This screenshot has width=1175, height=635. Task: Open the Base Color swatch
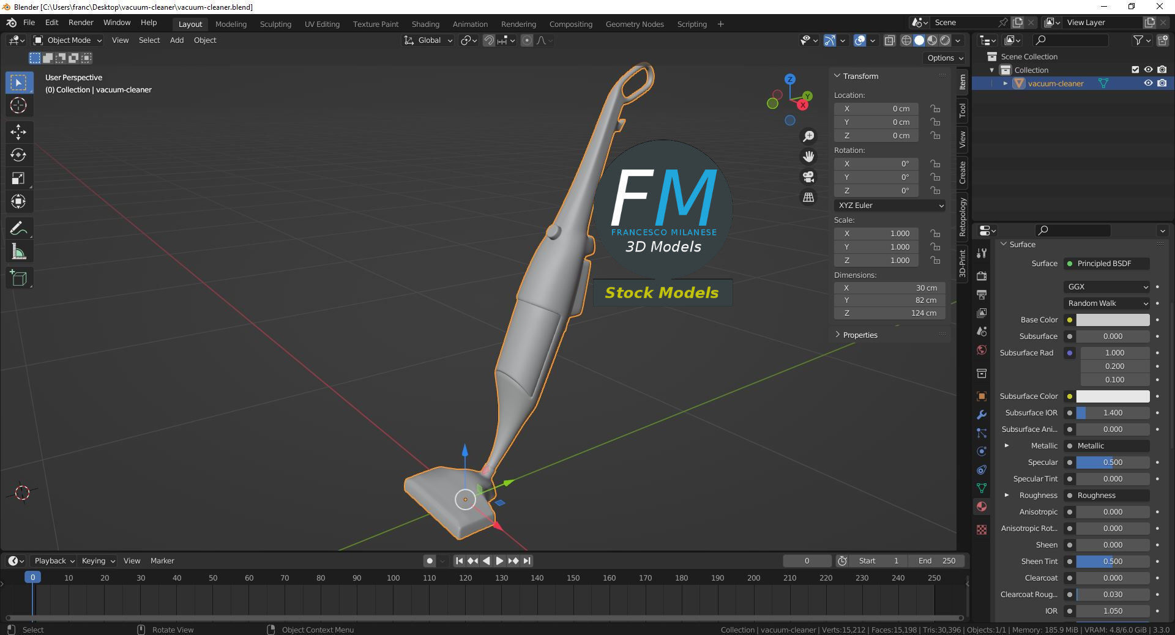1113,320
